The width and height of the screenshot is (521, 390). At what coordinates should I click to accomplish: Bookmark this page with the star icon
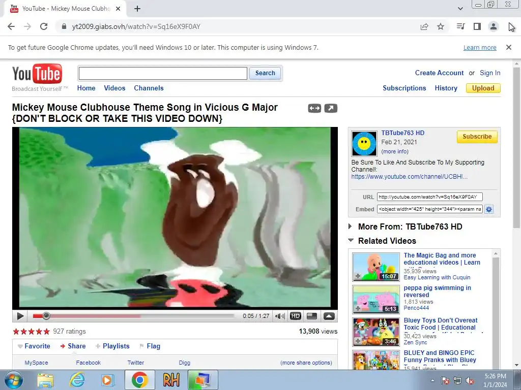tap(441, 26)
